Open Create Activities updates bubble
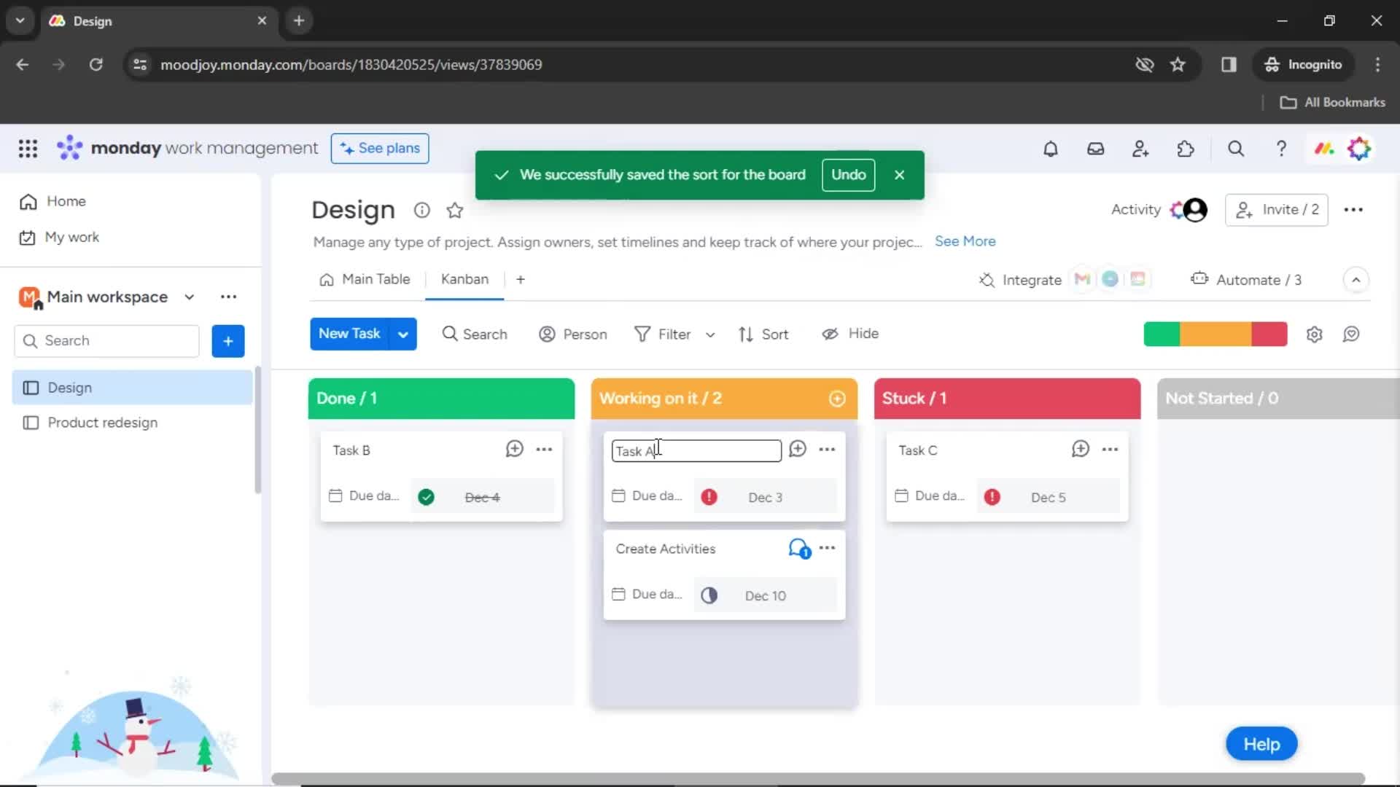 799,549
